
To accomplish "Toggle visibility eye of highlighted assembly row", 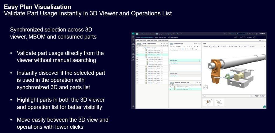I will click(137, 55).
